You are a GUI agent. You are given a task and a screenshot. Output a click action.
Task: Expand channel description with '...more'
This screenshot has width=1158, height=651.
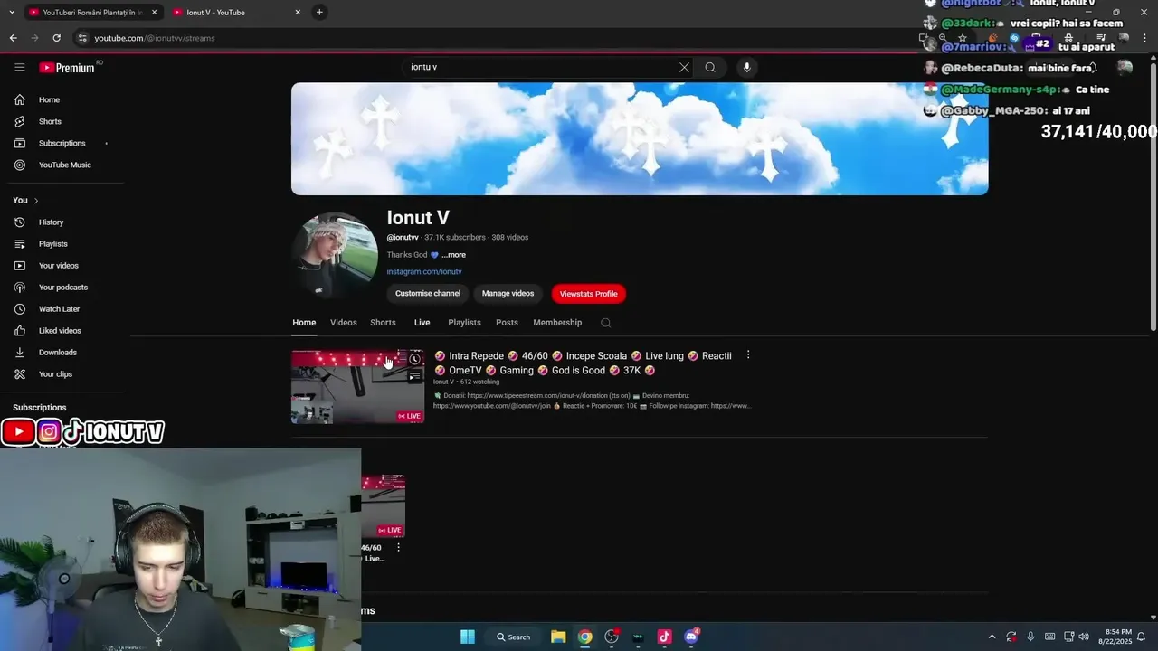tap(454, 255)
